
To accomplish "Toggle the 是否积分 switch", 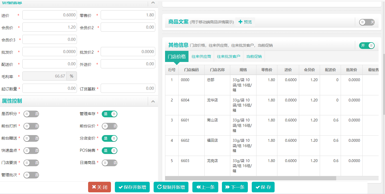I will (31, 114).
